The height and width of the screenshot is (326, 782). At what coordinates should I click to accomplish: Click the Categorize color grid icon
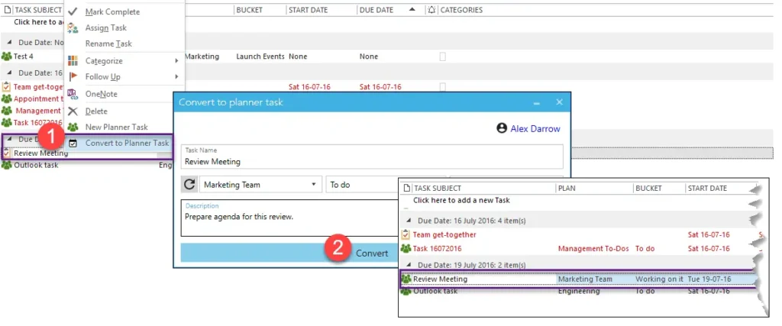[x=73, y=61]
